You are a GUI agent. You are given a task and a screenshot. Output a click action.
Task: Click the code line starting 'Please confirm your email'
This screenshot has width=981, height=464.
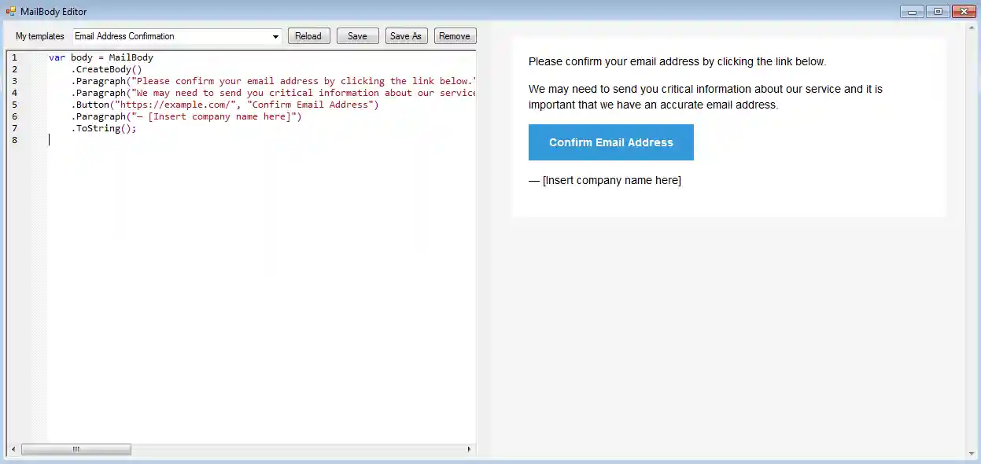pyautogui.click(x=273, y=81)
